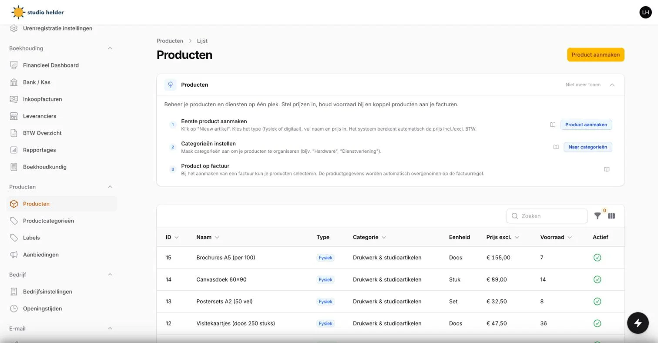Open the LH user avatar menu
Screen dimensions: 658x343
point(645,12)
